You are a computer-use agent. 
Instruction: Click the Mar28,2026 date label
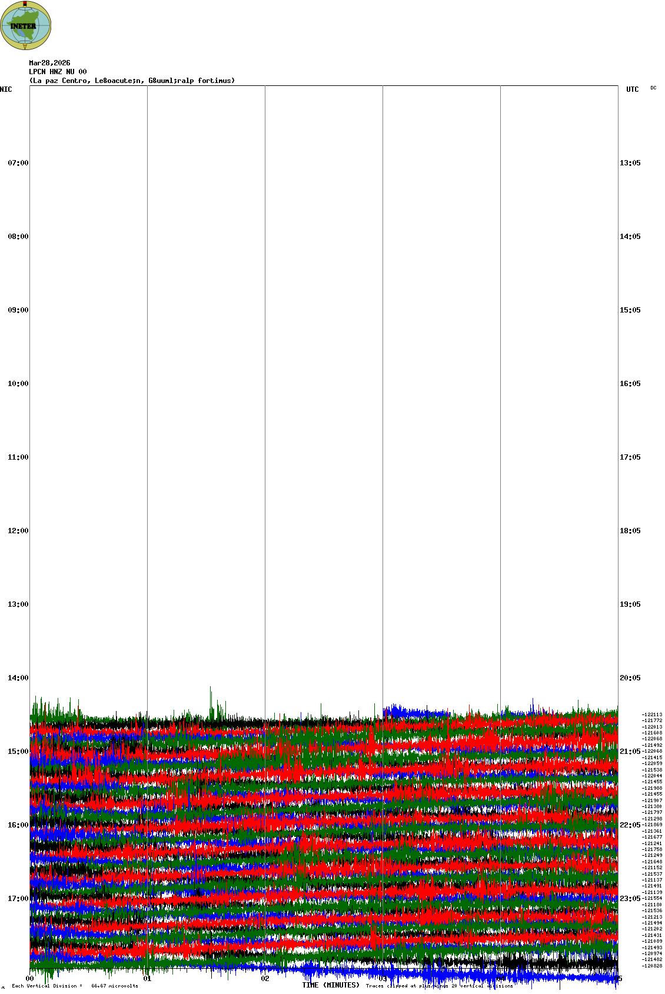pyautogui.click(x=49, y=63)
